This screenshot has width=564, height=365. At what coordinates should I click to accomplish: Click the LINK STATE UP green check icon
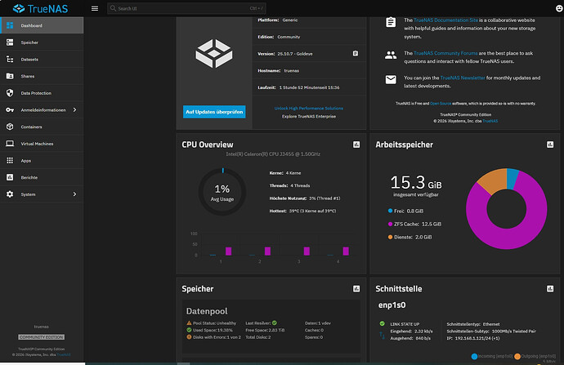[x=382, y=323]
